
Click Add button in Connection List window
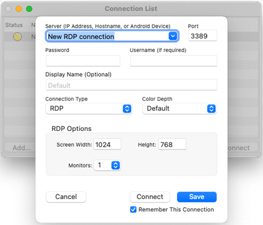pyautogui.click(x=20, y=148)
